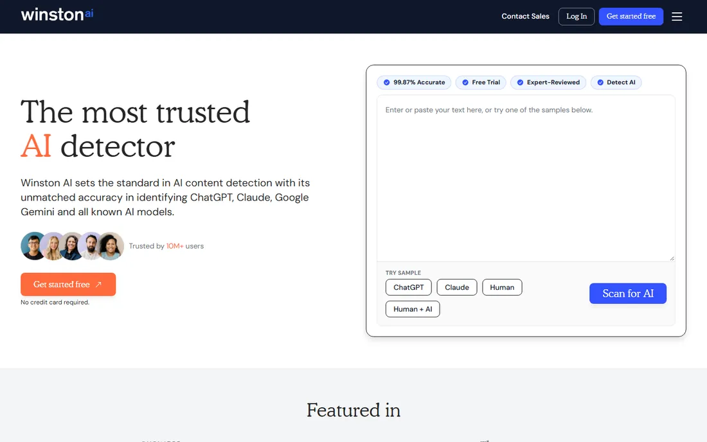The height and width of the screenshot is (442, 707).
Task: Click blue Get started free in header
Action: tap(631, 17)
